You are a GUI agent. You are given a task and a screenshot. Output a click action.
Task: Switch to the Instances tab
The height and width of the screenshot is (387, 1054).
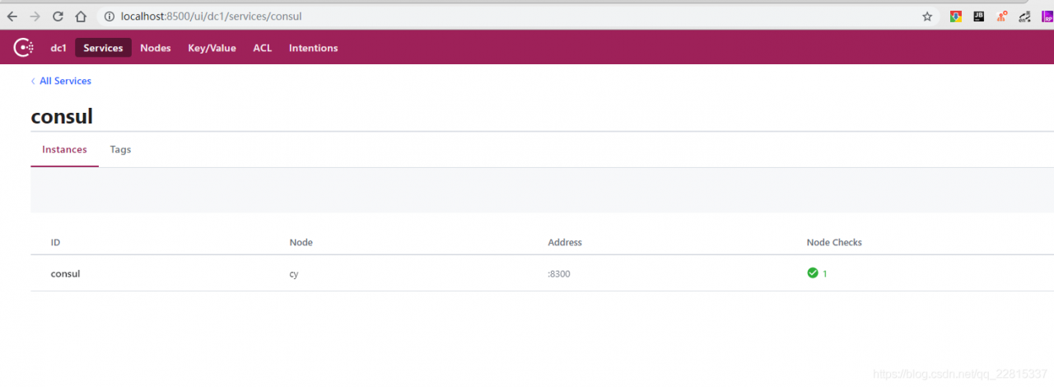click(64, 150)
